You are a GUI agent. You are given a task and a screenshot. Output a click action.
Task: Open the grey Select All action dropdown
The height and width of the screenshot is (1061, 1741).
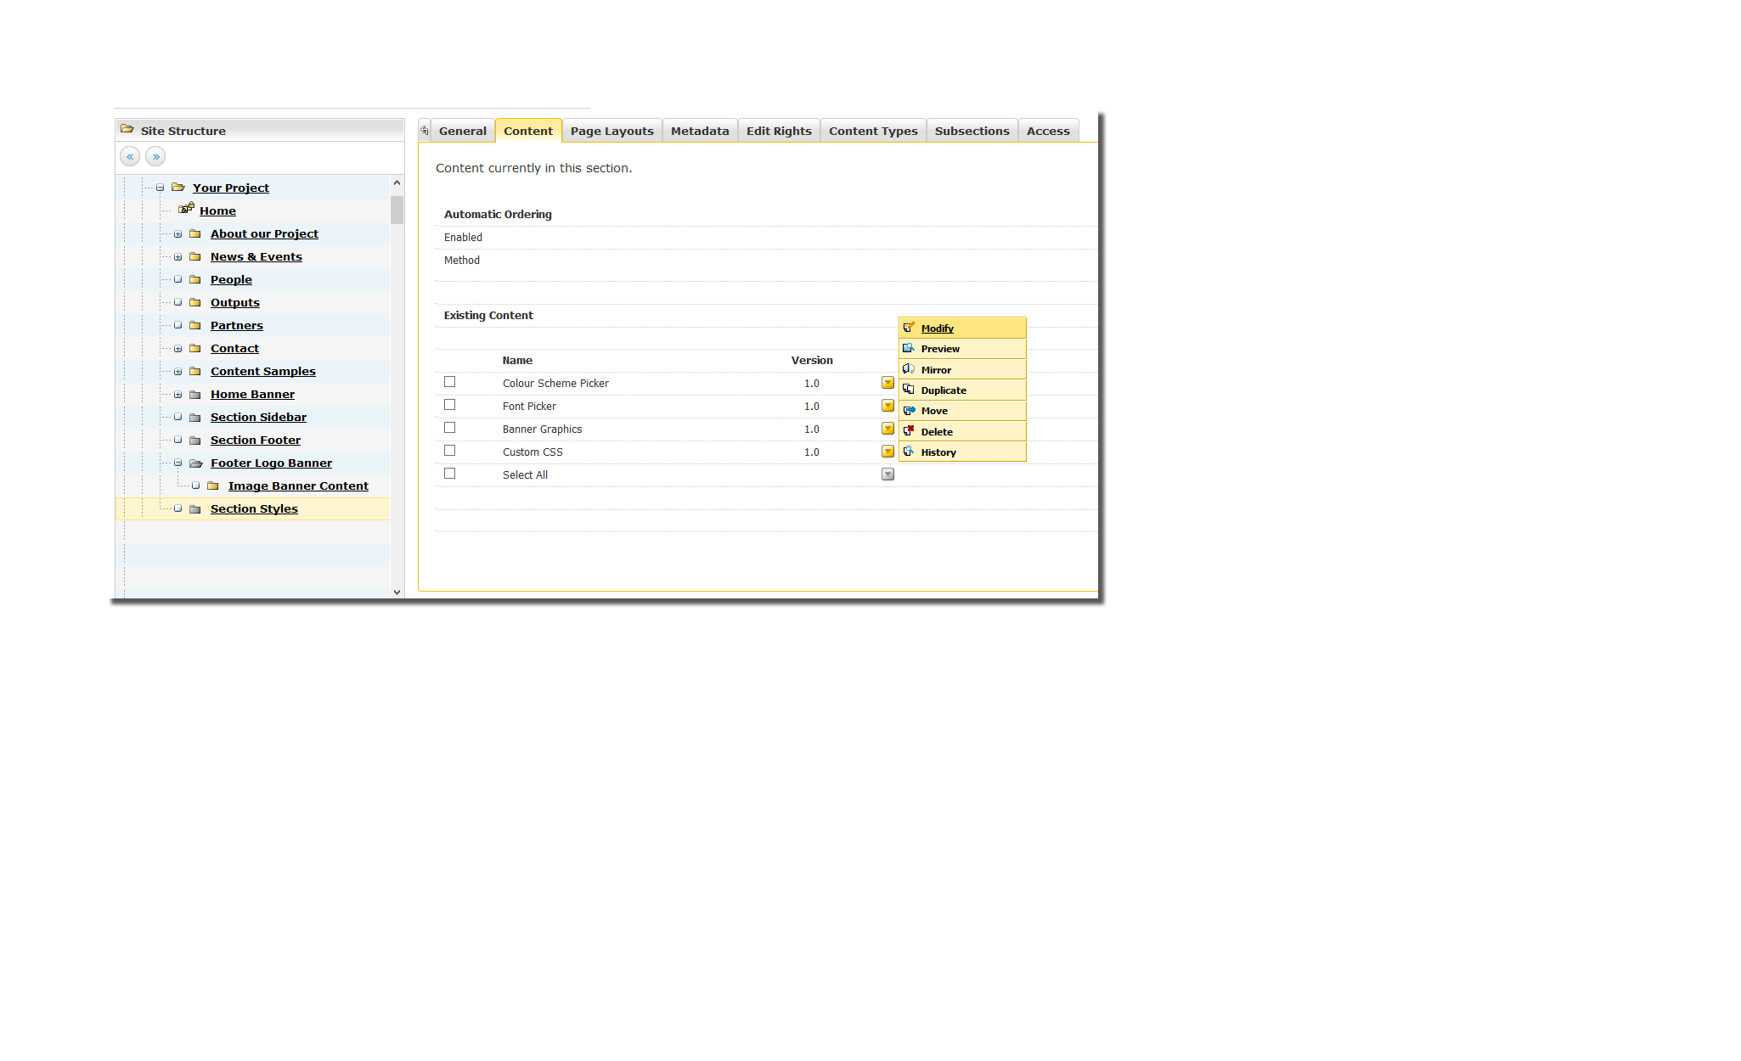(x=887, y=474)
